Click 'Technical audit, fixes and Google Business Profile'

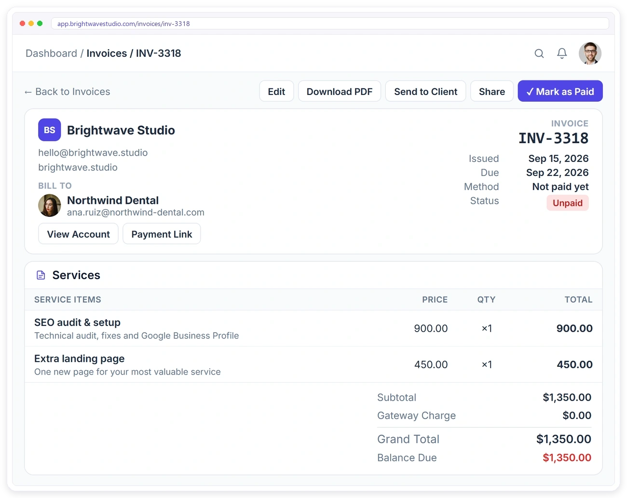tap(136, 336)
